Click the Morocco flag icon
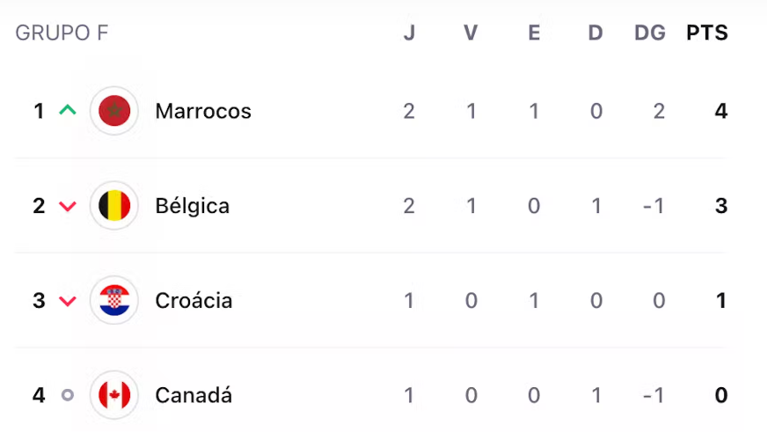 pyautogui.click(x=114, y=111)
